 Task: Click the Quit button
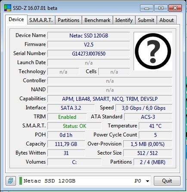[167, 181]
